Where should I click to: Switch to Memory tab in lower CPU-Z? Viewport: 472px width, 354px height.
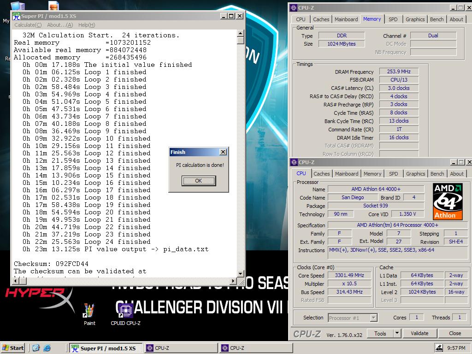[372, 174]
